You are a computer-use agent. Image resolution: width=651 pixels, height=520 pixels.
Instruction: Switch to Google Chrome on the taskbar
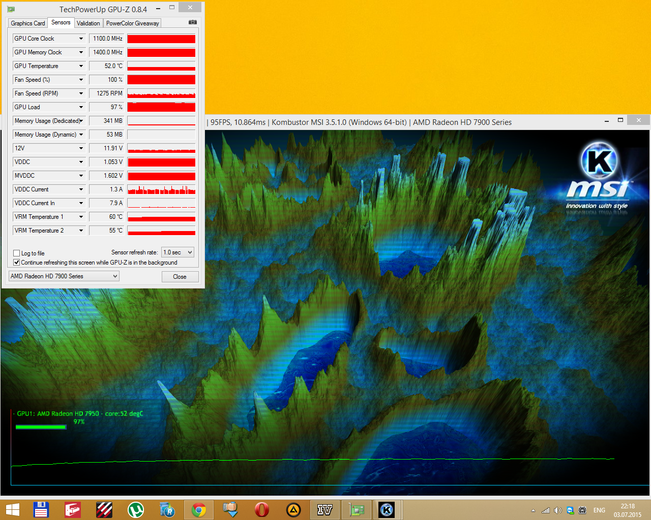point(199,510)
